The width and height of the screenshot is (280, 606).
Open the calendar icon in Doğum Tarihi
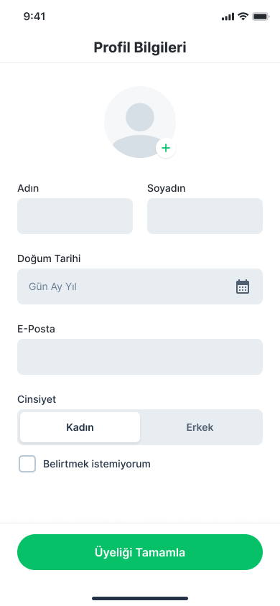[243, 286]
